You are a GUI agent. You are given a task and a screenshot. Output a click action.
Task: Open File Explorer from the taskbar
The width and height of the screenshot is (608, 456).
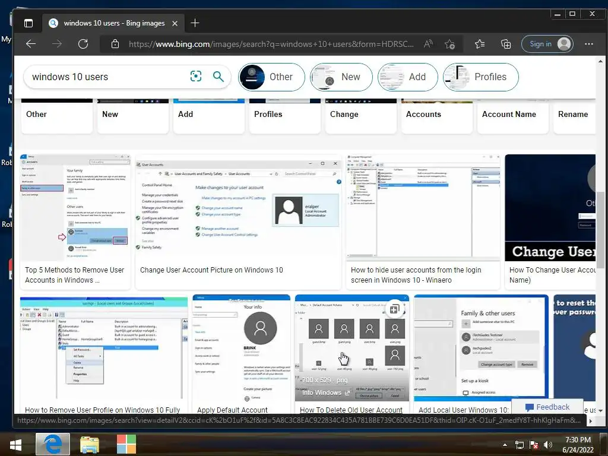tap(90, 444)
